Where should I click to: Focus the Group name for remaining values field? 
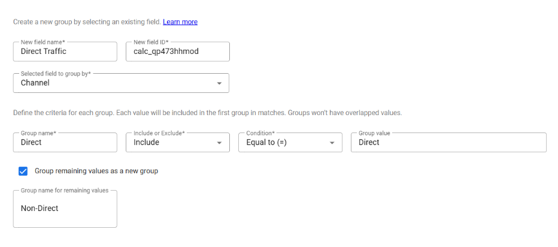(65, 208)
